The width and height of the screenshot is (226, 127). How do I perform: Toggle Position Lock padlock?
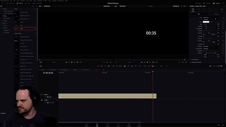132,66
